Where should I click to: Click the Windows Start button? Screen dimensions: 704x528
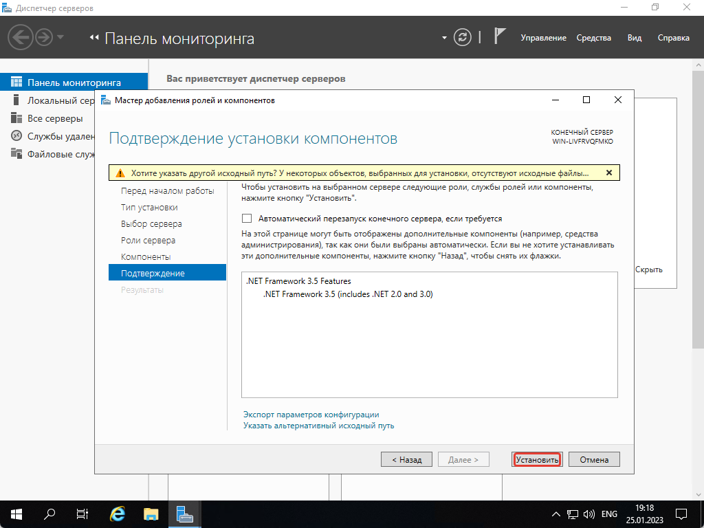pos(14,514)
